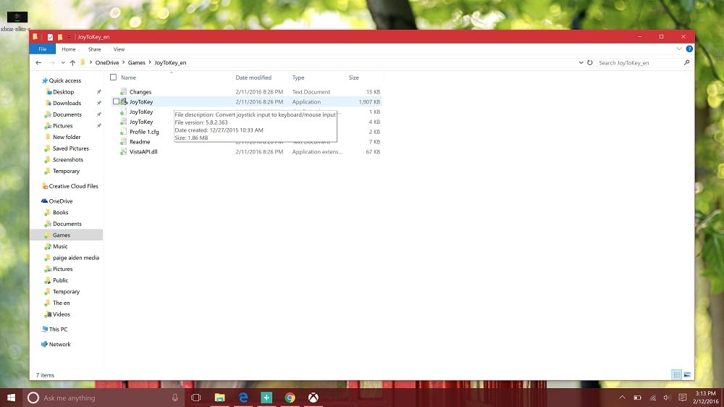Open the Xbox app from taskbar

pyautogui.click(x=313, y=398)
